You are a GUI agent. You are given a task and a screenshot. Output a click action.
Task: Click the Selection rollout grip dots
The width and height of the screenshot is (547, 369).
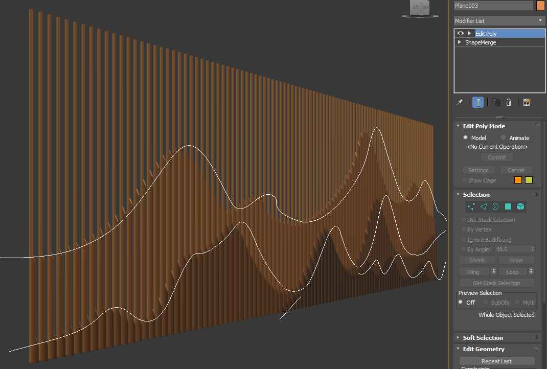click(x=536, y=194)
